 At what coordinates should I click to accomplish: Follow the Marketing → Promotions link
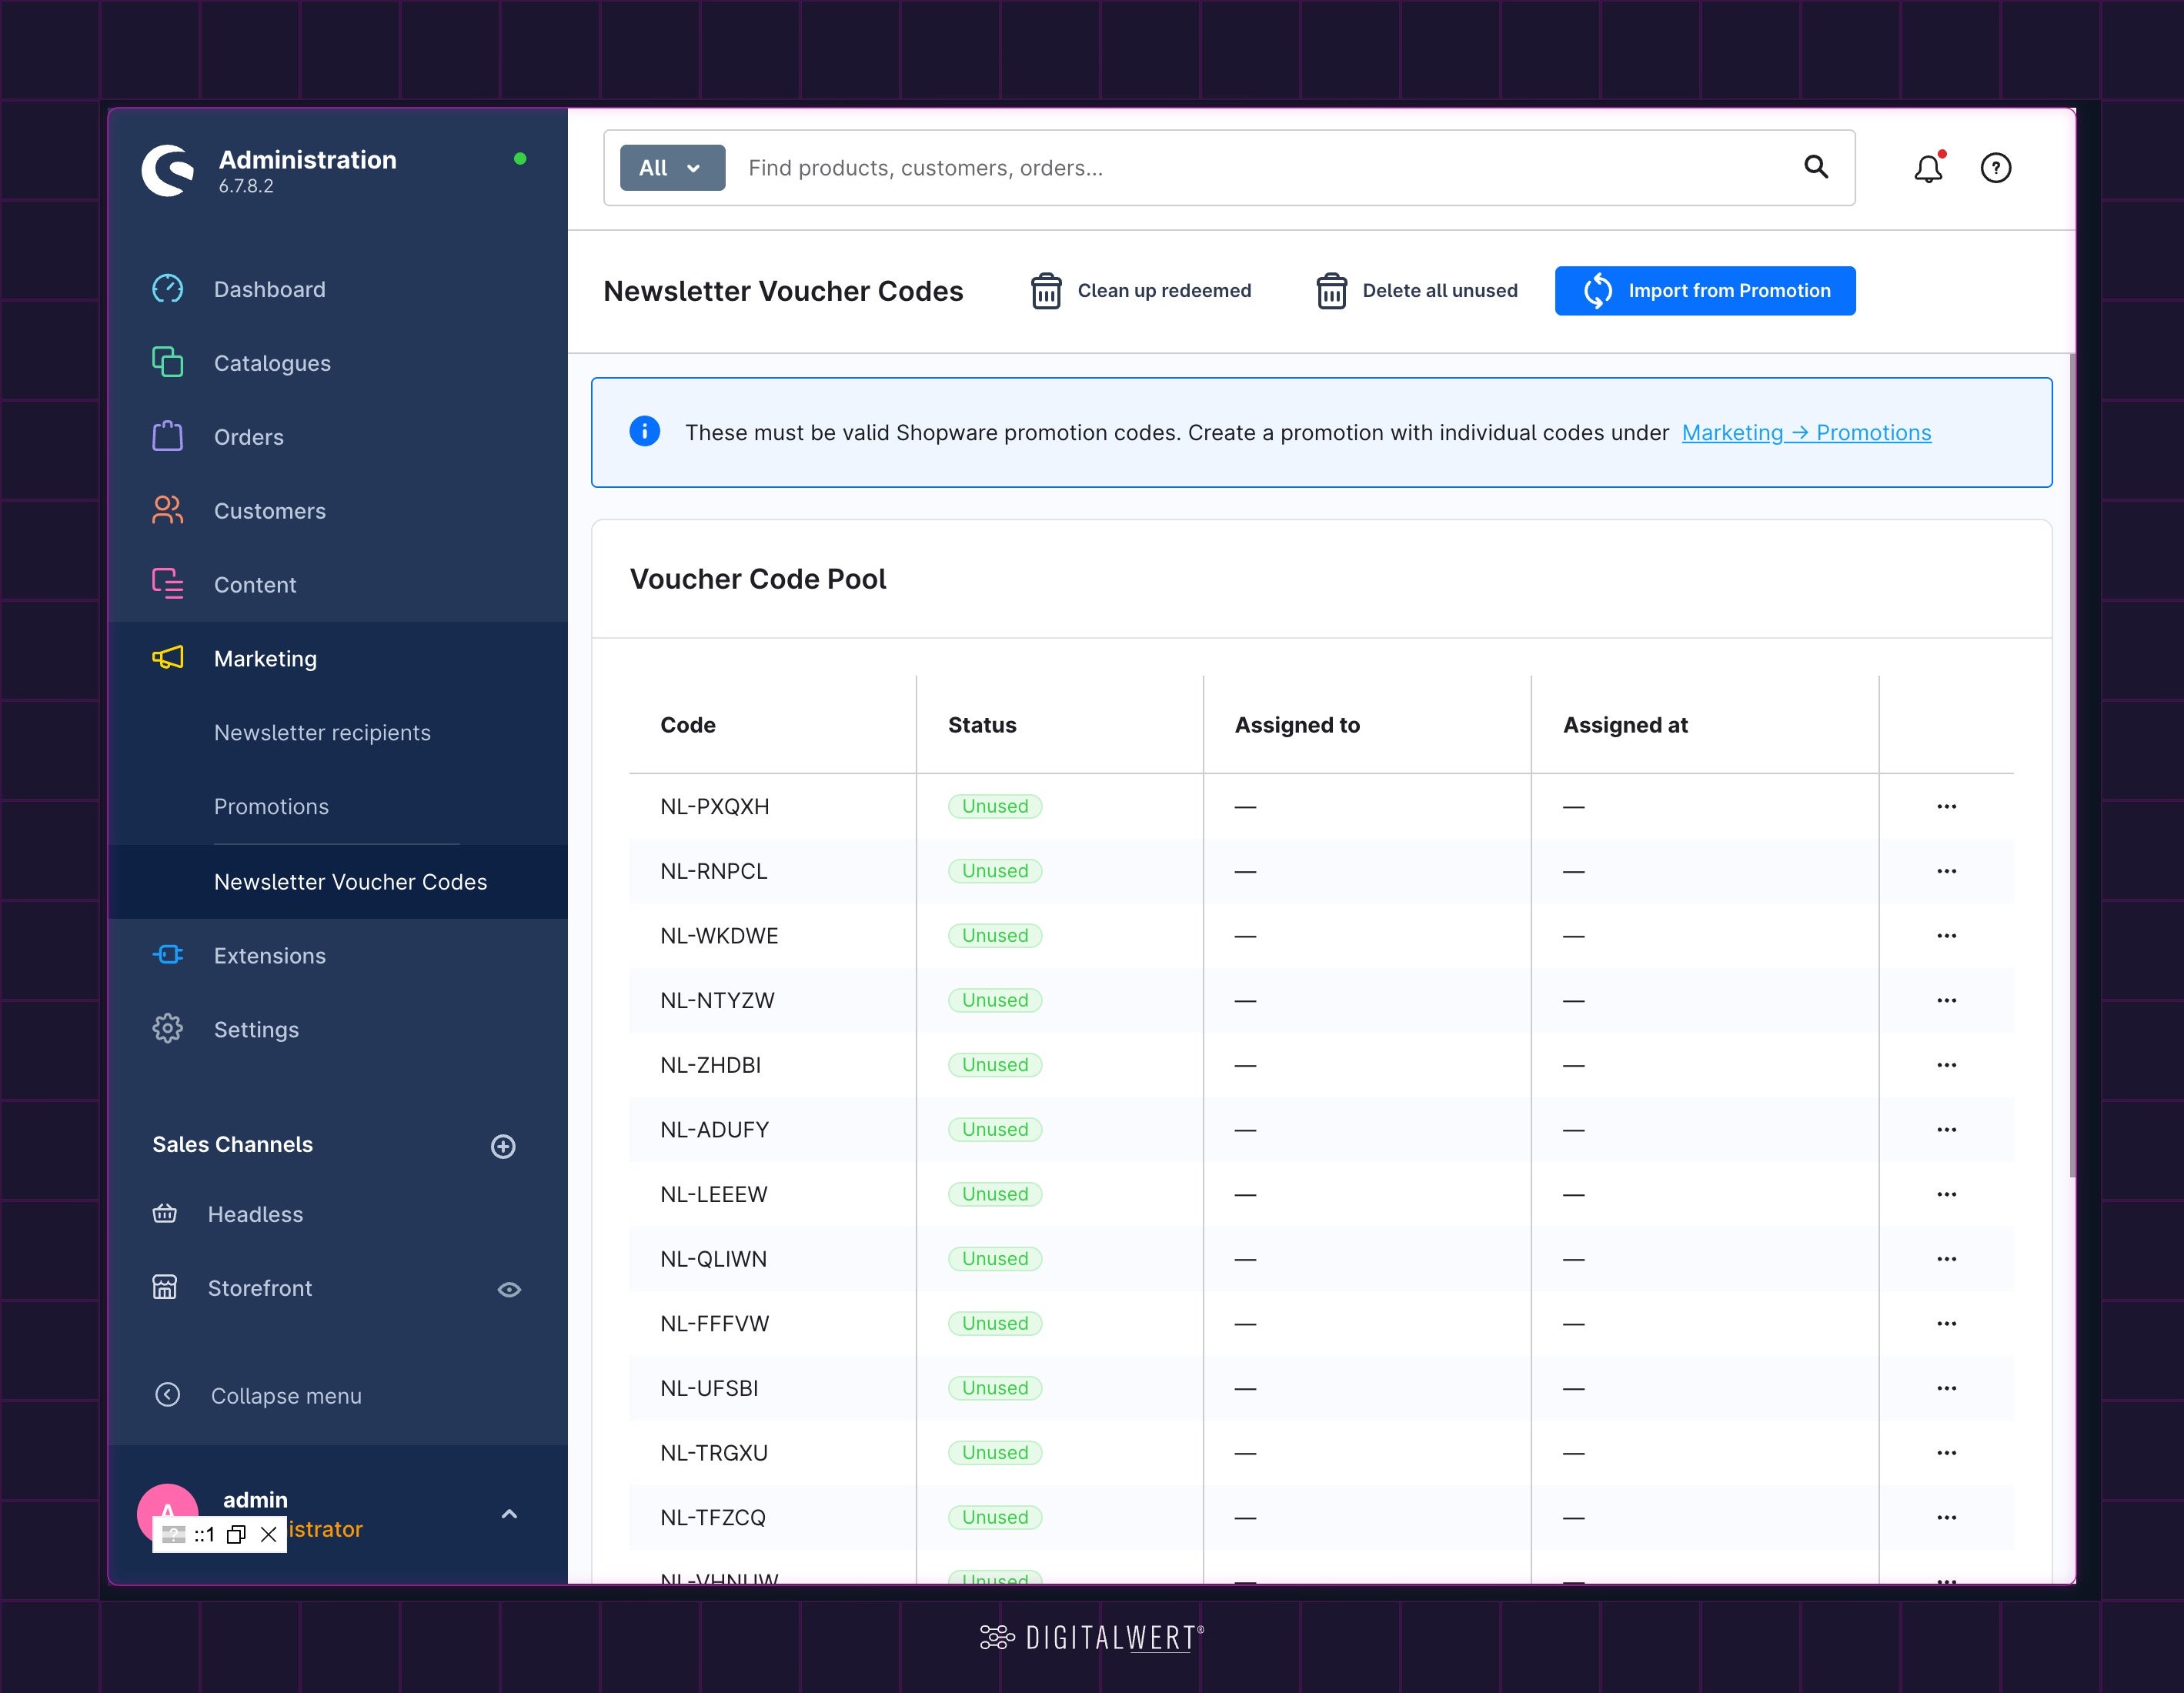pyautogui.click(x=1806, y=433)
